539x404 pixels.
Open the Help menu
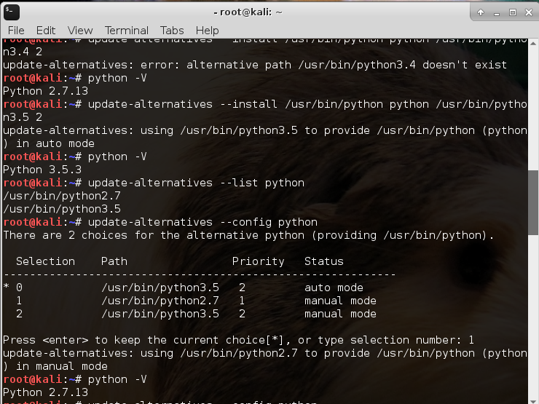pyautogui.click(x=207, y=30)
